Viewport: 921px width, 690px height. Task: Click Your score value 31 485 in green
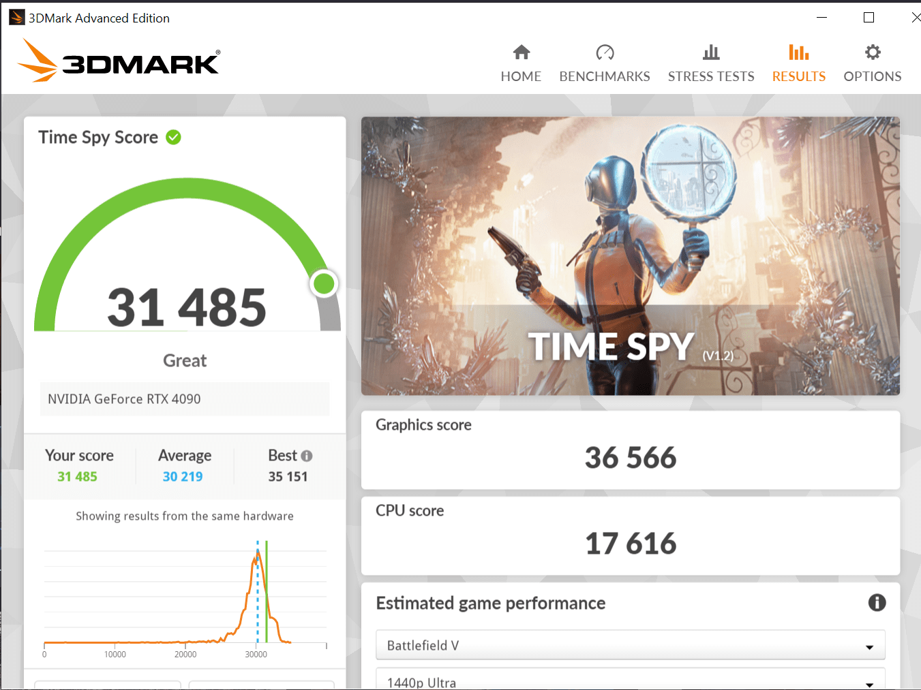coord(77,477)
